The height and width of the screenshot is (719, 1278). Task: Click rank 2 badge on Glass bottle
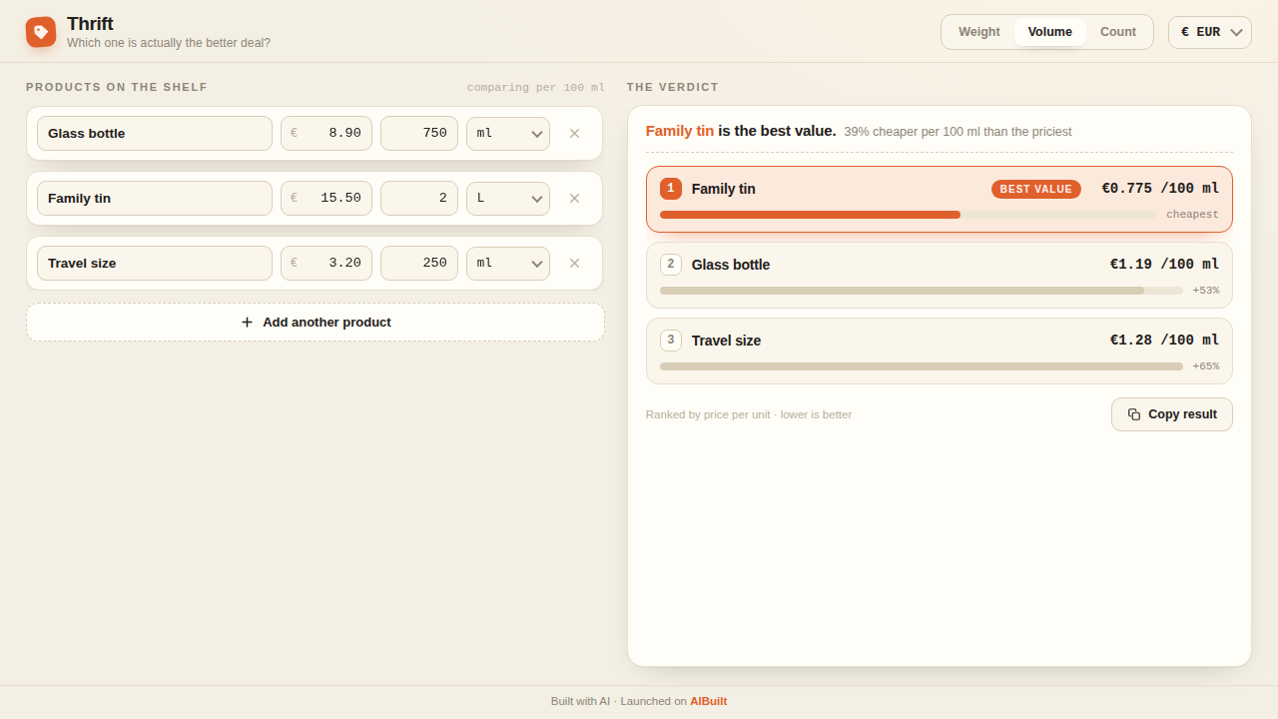[x=671, y=264]
